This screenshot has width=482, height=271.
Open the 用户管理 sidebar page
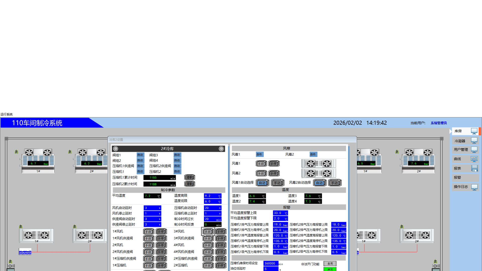click(x=461, y=150)
